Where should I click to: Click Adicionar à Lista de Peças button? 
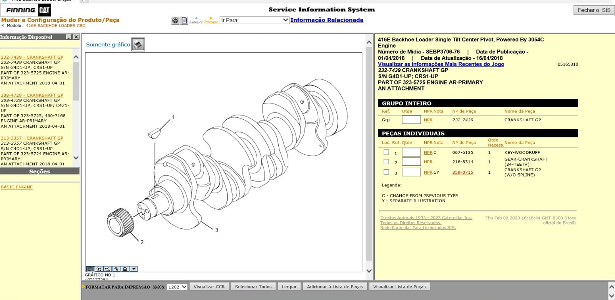(x=335, y=287)
